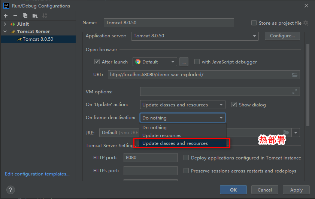Select Do nothing from the list

click(183, 128)
